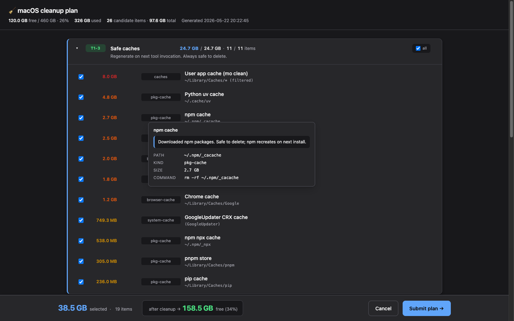
Task: Click the 538.0 MB size value
Action: click(106, 241)
